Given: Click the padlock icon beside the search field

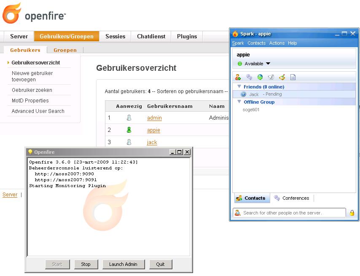Looking at the screenshot, I should 352,213.
